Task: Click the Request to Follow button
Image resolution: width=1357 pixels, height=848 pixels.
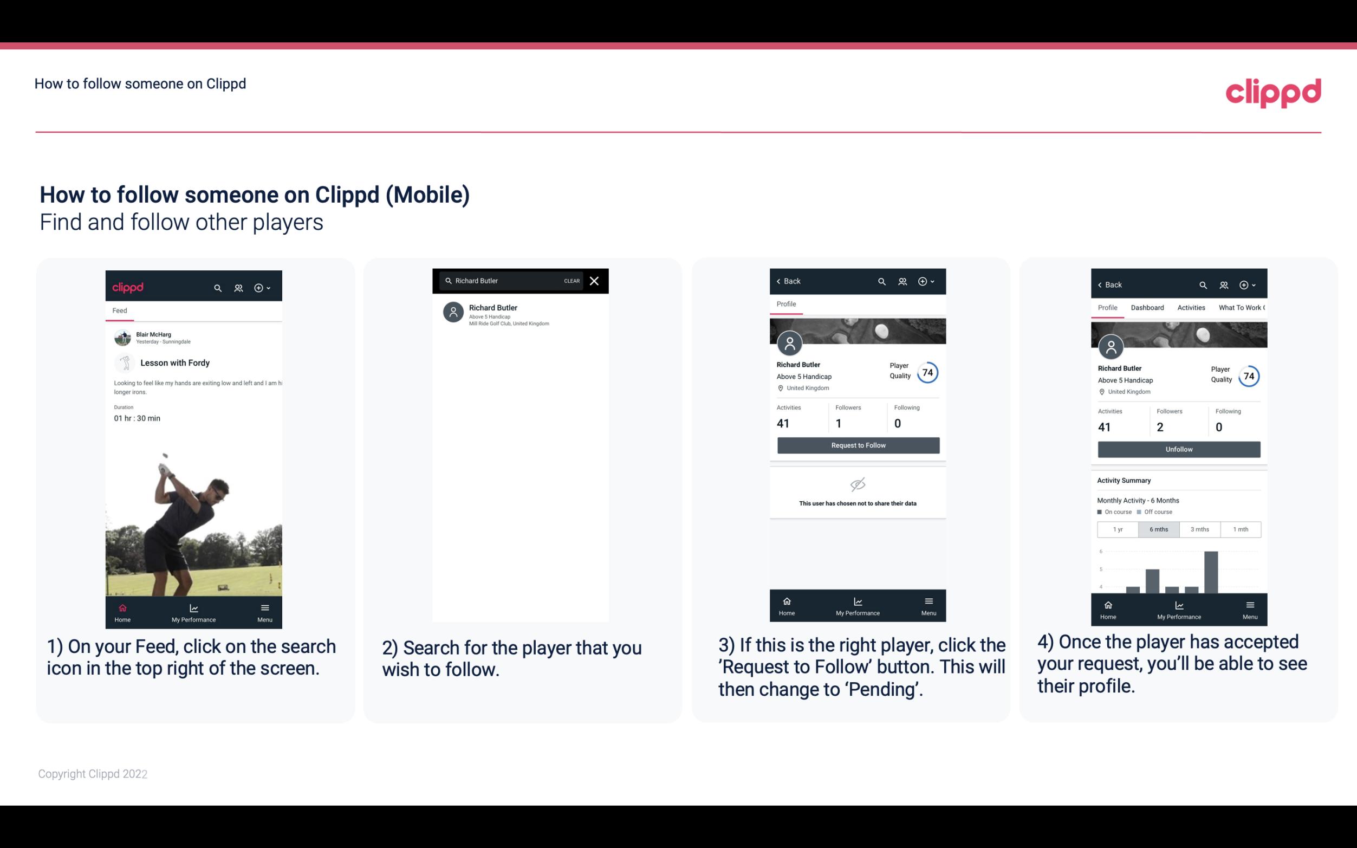Action: tap(858, 445)
